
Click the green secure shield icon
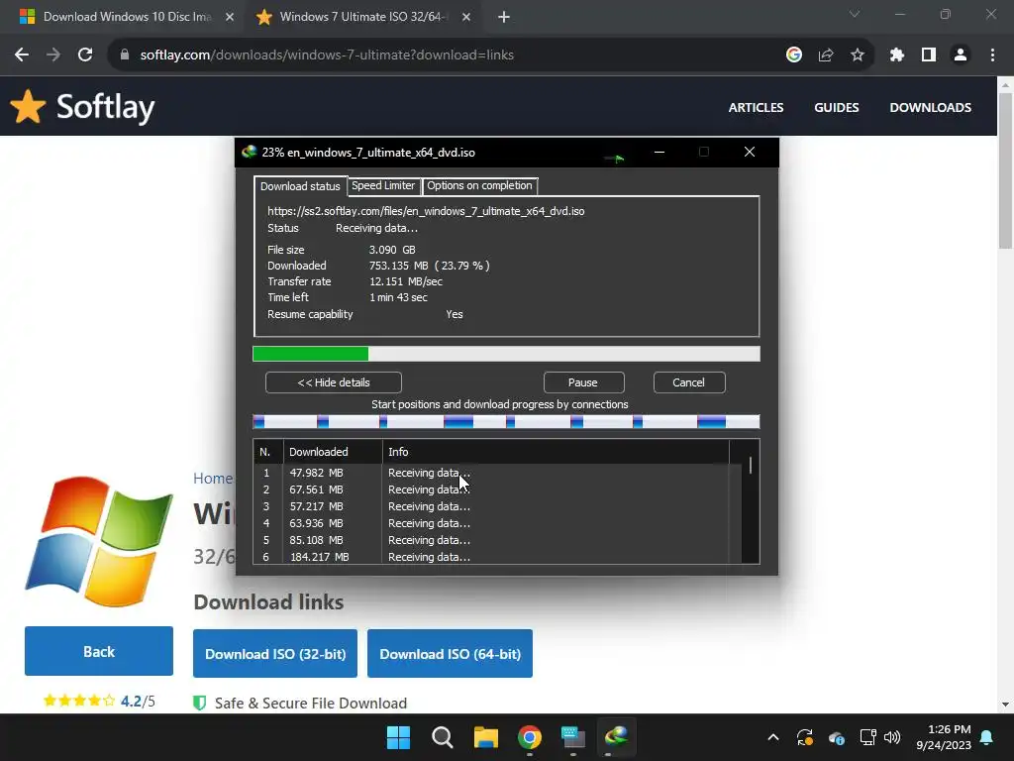click(x=200, y=703)
